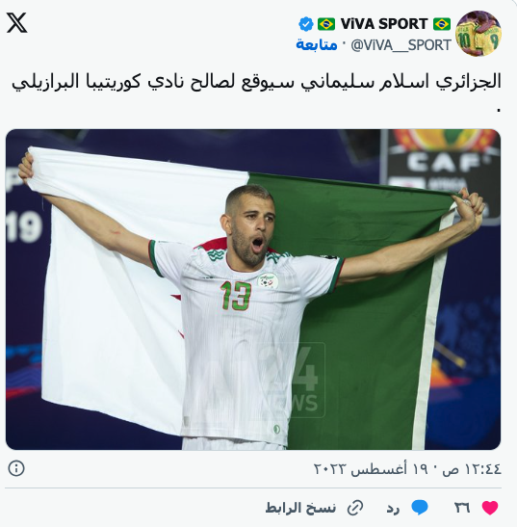Click the blue verified badge
Screen dimensions: 517x527
pyautogui.click(x=306, y=24)
